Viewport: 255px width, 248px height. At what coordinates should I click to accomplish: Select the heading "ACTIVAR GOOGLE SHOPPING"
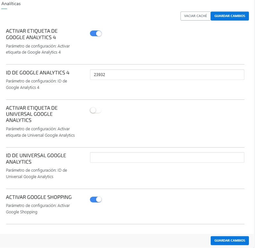(39, 197)
